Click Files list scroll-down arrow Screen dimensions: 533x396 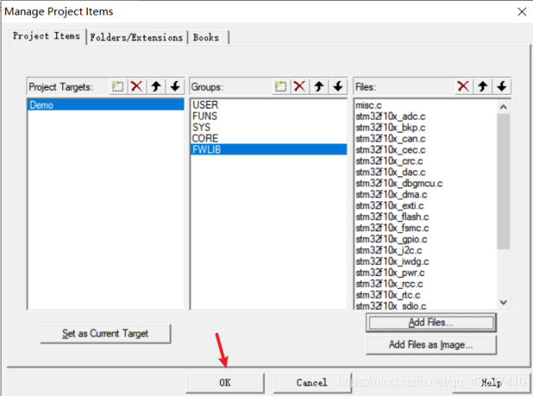[x=504, y=302]
